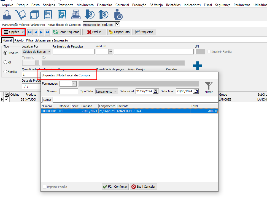
Task: Toggle the checkbox on X-TUDO row
Action: pyautogui.click(x=7, y=99)
